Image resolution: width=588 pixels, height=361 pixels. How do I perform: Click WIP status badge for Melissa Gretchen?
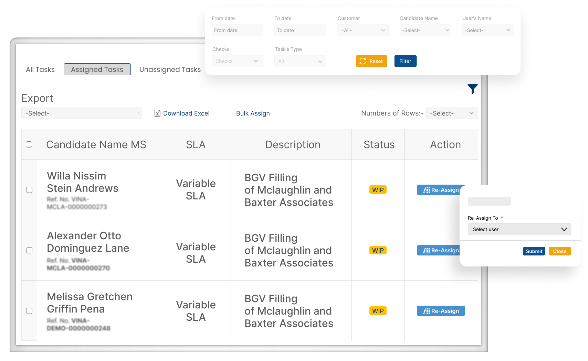tap(378, 311)
